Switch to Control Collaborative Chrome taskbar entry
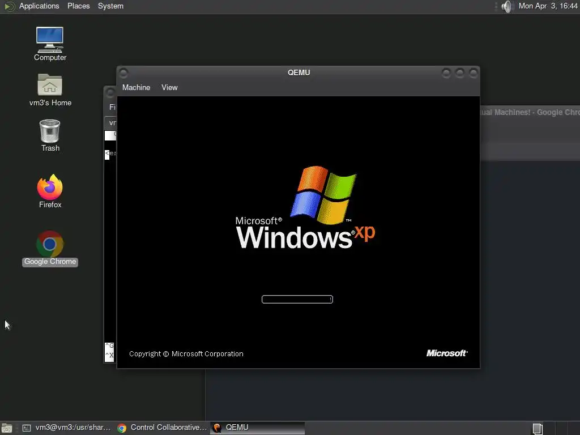Viewport: 580px width, 435px height. click(x=162, y=428)
